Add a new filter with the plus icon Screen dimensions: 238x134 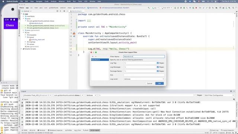pos(93,57)
